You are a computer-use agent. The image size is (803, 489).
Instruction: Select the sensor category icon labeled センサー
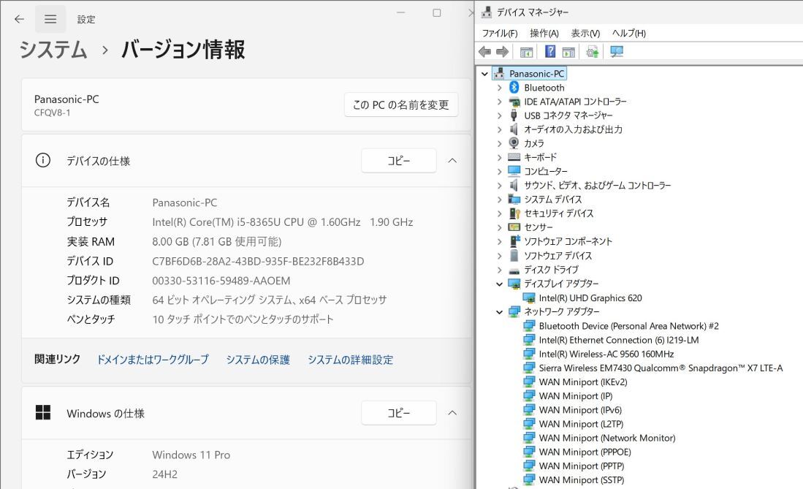pos(514,227)
